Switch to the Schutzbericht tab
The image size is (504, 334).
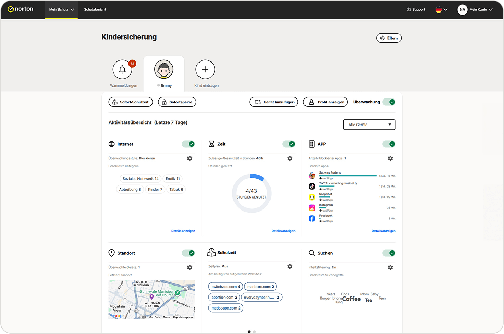tap(95, 9)
